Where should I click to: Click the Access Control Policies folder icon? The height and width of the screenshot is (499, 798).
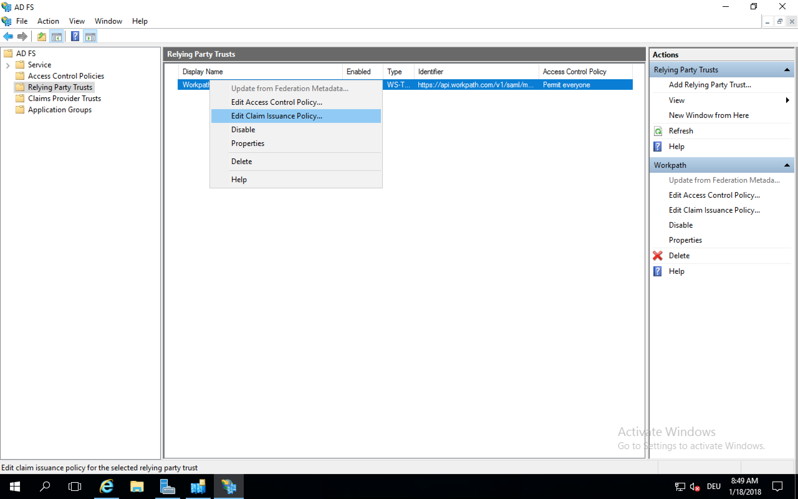tap(20, 76)
